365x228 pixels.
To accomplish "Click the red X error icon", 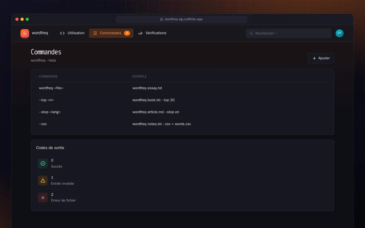I will click(x=43, y=198).
